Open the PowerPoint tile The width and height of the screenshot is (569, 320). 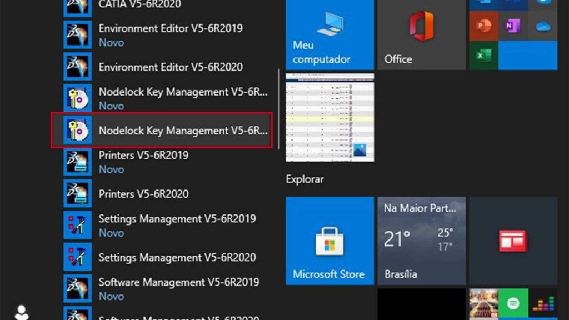[483, 26]
